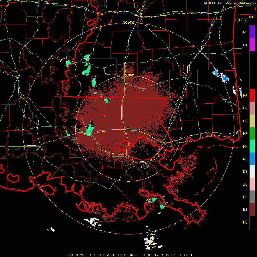Click the RA light green legend swatch
257x257 pixels.
coord(252,146)
